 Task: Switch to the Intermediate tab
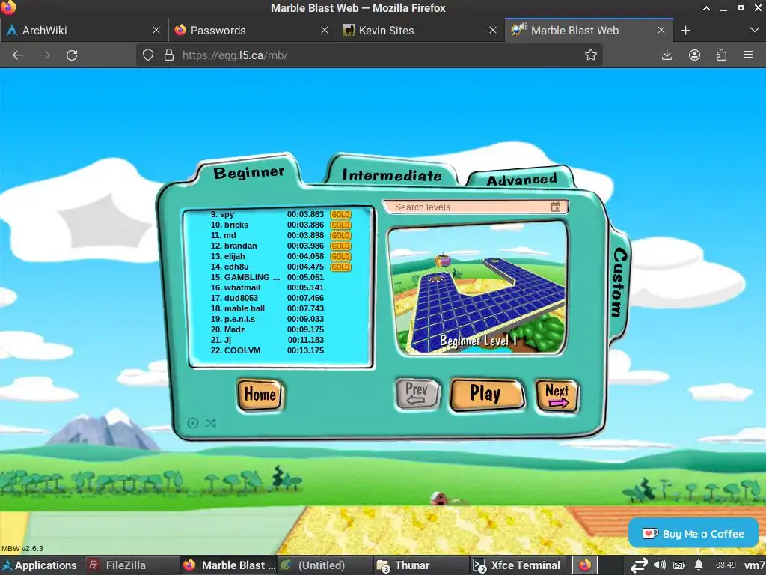coord(392,175)
